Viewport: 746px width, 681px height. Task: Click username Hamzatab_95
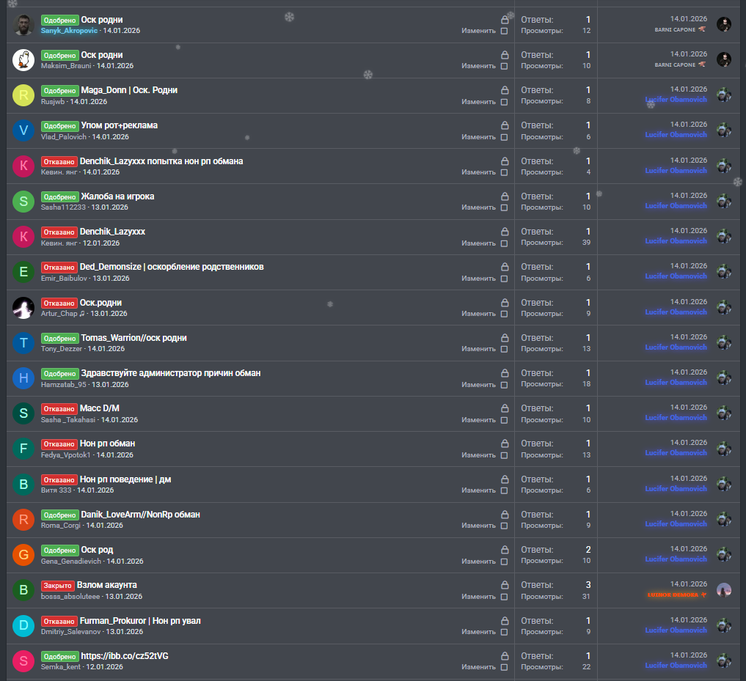(63, 384)
